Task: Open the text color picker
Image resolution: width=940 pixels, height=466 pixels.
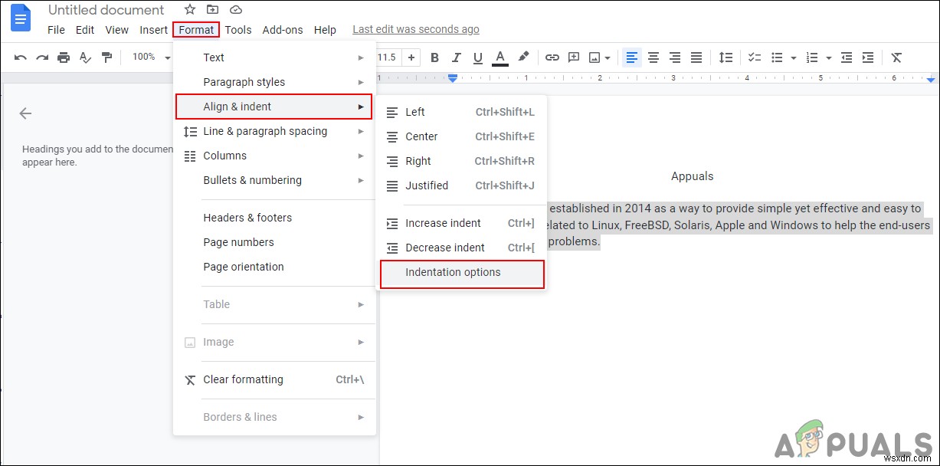Action: (499, 57)
